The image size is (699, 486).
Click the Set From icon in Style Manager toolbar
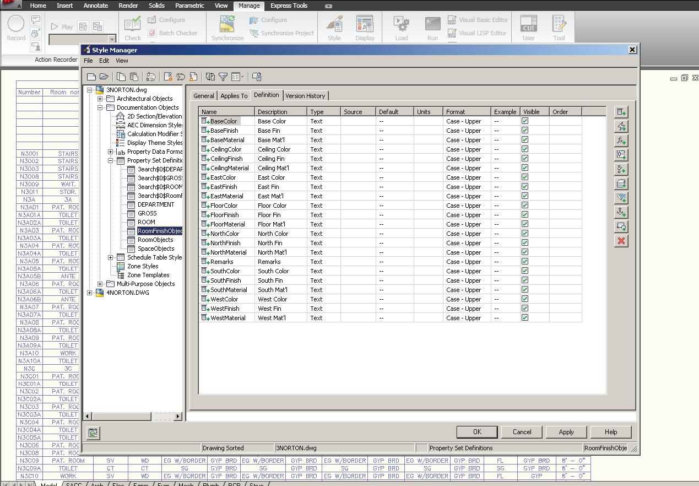tap(181, 77)
